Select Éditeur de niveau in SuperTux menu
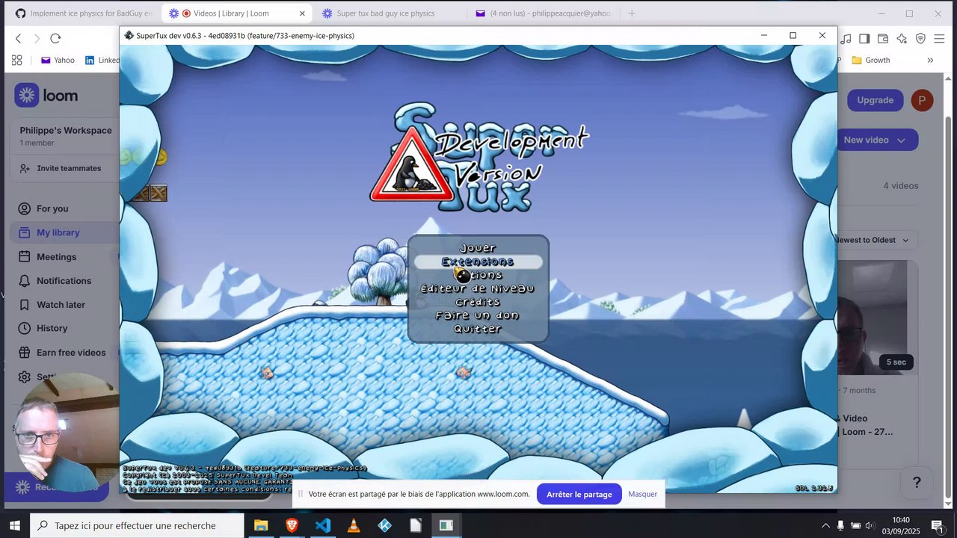This screenshot has height=538, width=957. click(478, 288)
